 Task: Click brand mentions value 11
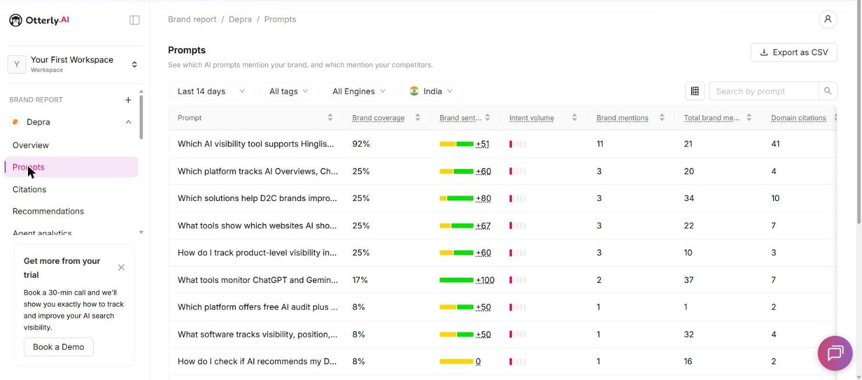point(600,144)
